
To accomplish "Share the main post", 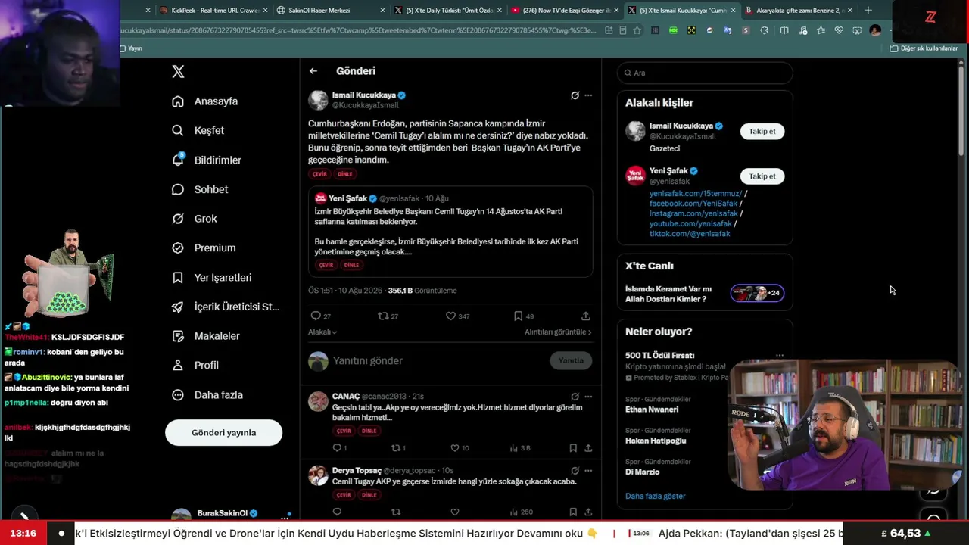I will [586, 316].
